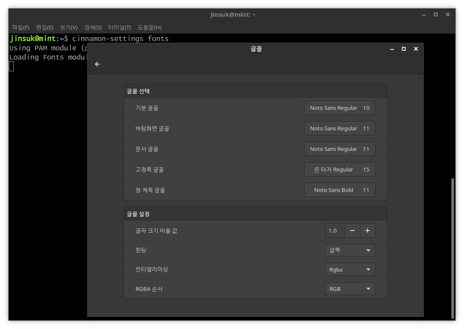The image size is (464, 329).
Task: Maximize the jinsuk@mint terminal window
Action: point(435,15)
